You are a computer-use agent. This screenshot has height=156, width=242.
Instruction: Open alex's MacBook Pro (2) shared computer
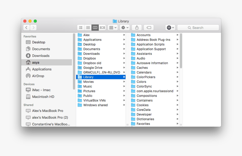(47, 118)
